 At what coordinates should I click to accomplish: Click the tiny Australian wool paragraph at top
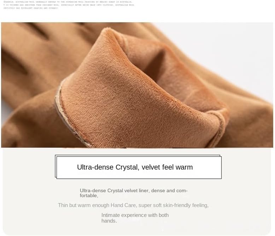click(x=69, y=5)
